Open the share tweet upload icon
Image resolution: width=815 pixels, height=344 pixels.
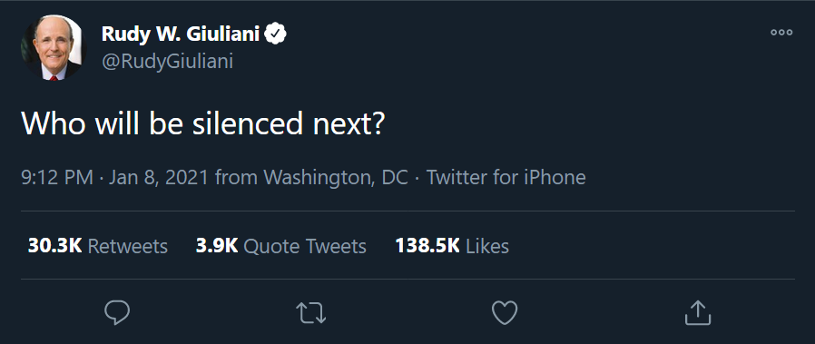[698, 312]
